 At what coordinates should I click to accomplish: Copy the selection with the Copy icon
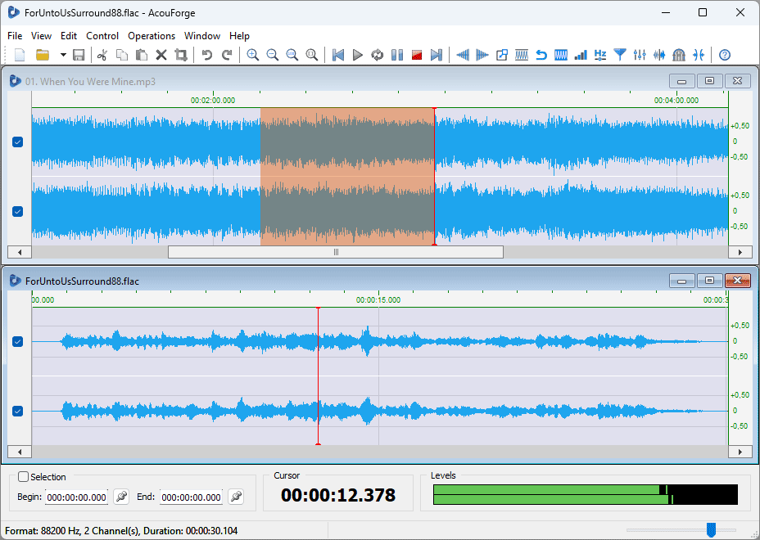[x=122, y=55]
